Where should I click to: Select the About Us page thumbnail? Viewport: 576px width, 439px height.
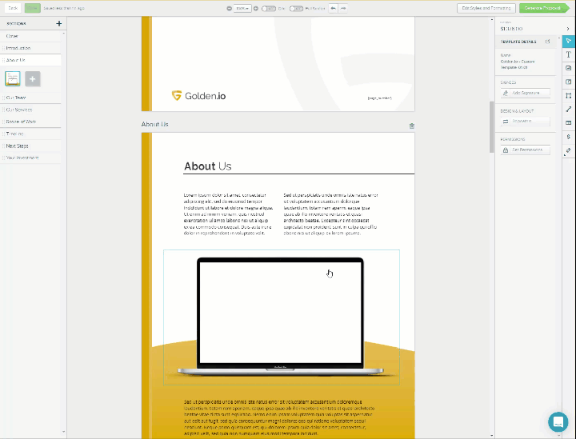(x=13, y=79)
